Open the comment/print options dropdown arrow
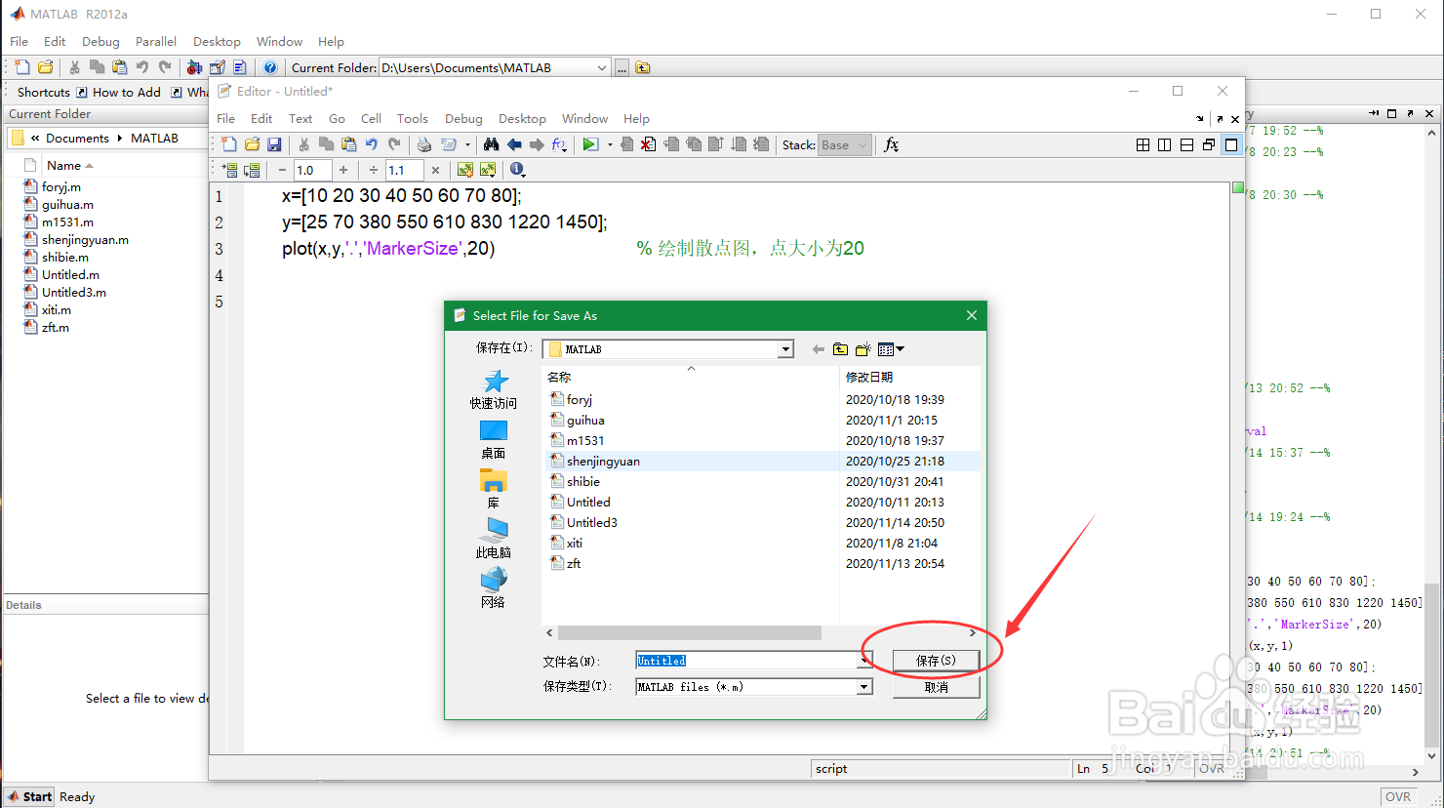The width and height of the screenshot is (1444, 808). [467, 144]
